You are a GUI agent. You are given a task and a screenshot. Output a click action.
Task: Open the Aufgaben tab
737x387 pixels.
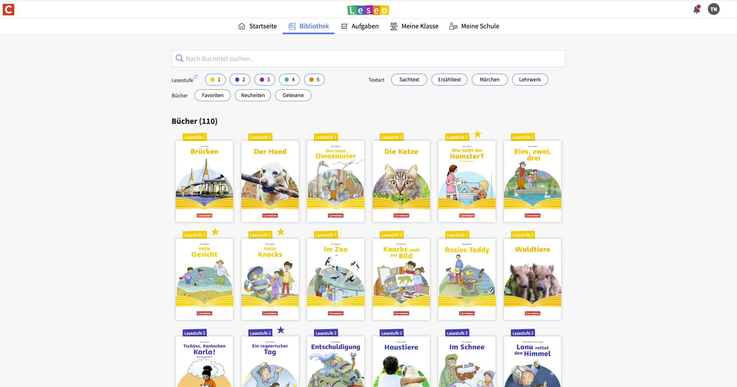click(360, 26)
